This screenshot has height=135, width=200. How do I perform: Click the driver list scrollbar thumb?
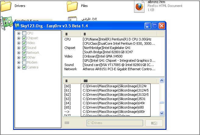tap(162, 103)
